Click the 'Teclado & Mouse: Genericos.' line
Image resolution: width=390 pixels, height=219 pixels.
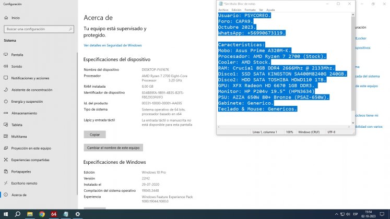click(257, 109)
